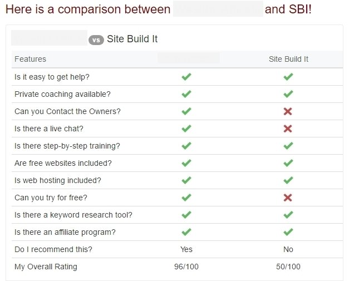Click the first column's checkmark for 'Is there a live chat?'
The height and width of the screenshot is (281, 349).
coord(186,129)
